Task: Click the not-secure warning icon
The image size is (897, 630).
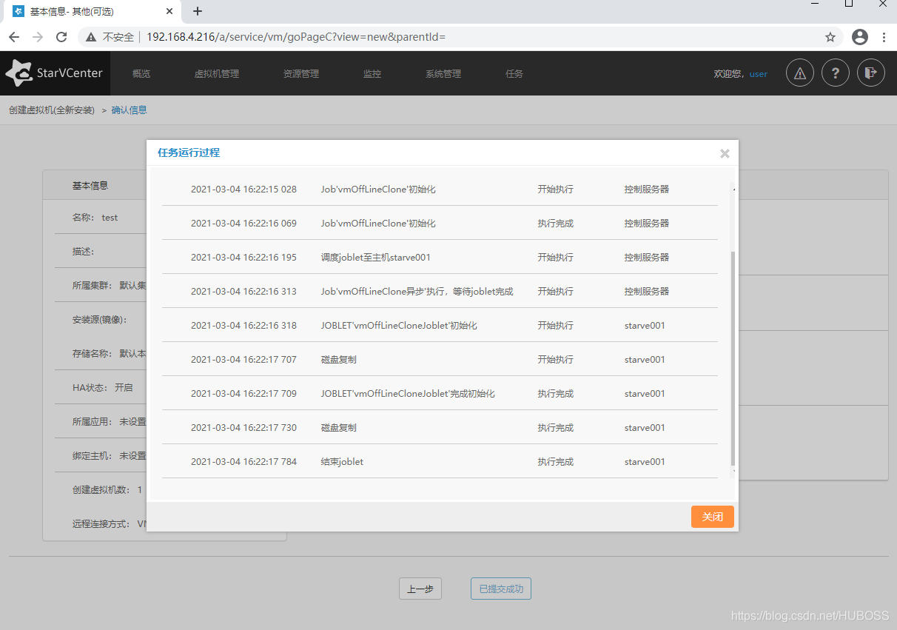Action: coord(91,37)
